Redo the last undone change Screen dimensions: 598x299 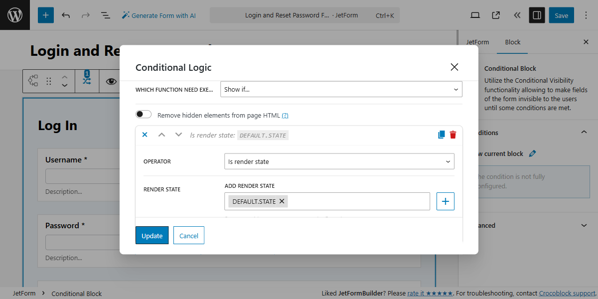(86, 15)
